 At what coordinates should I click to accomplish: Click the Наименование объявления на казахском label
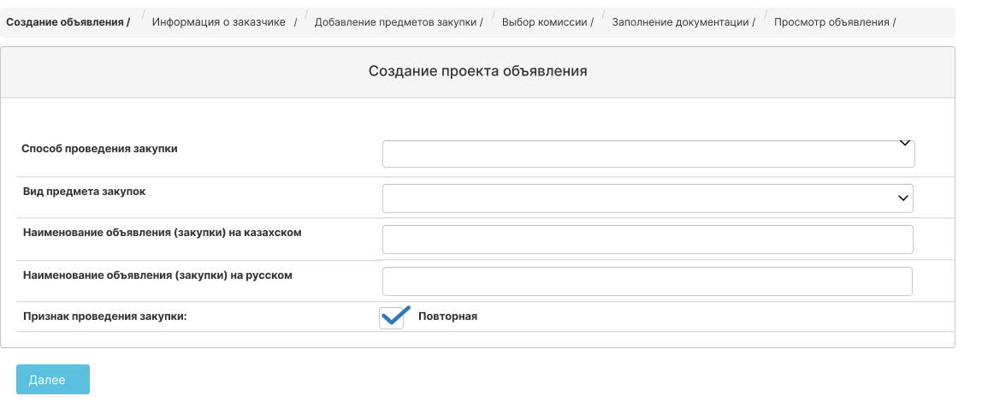[163, 233]
